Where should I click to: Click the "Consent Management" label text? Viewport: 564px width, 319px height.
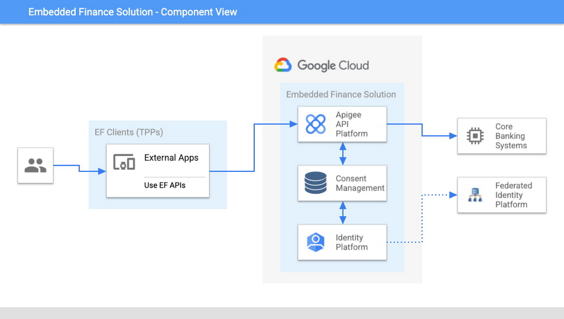pyautogui.click(x=360, y=183)
